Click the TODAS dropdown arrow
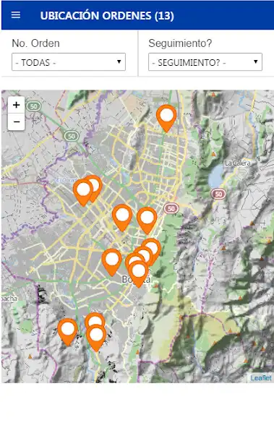Image resolution: width=274 pixels, height=428 pixels. click(x=119, y=61)
